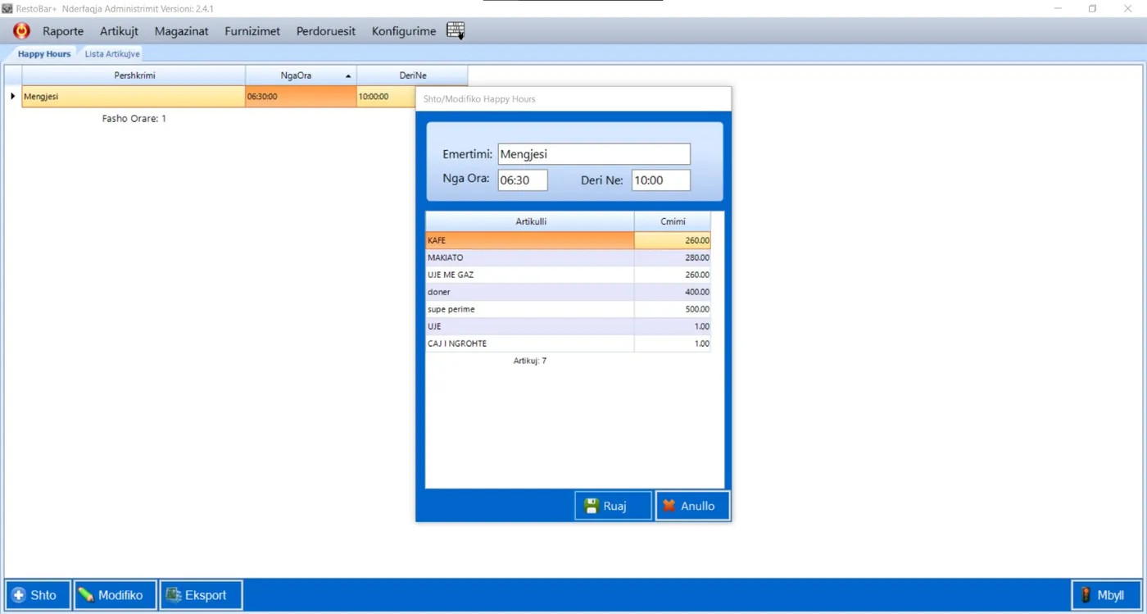Click the pencil icon on Modifiko
This screenshot has height=614, width=1147.
coord(86,595)
